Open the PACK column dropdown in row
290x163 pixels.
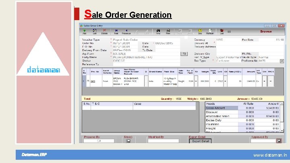coord(271,81)
